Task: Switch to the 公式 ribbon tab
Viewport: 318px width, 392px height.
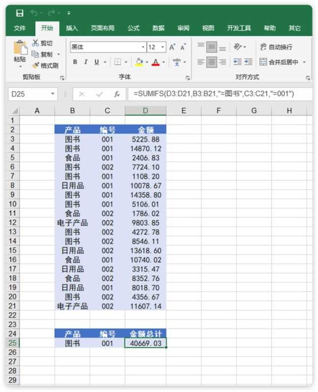Action: click(133, 28)
